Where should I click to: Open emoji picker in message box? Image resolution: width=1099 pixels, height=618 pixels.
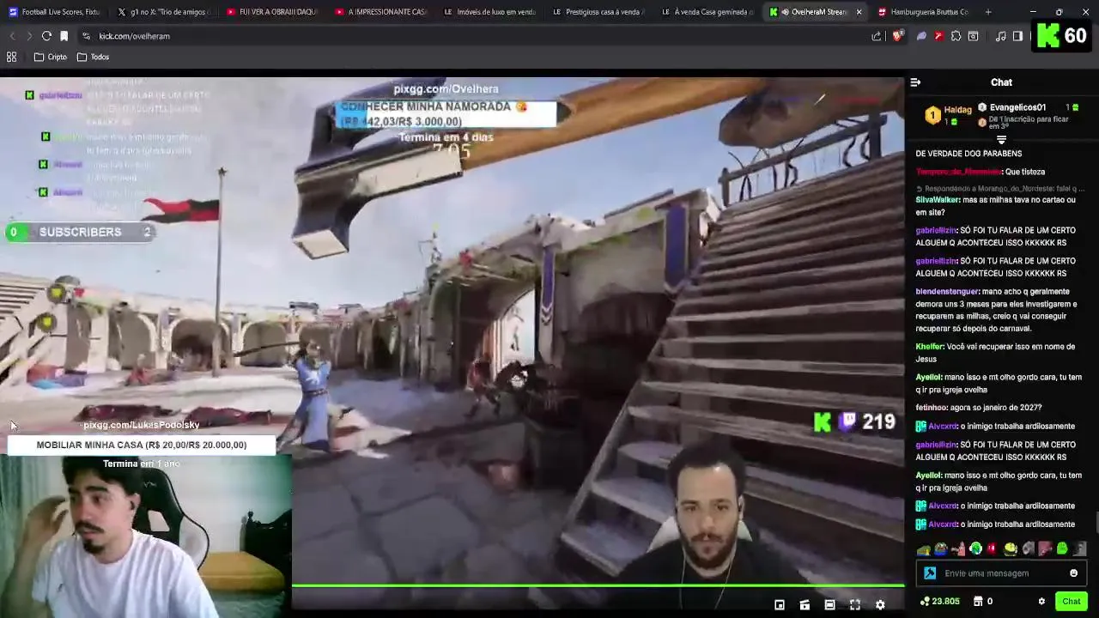1073,573
